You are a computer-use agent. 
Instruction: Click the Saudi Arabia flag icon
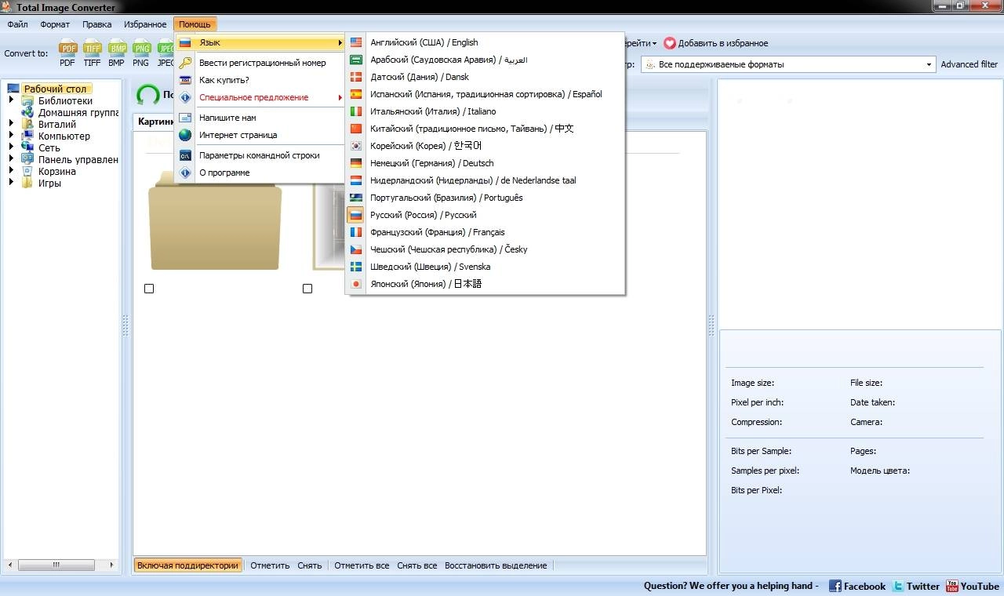coord(356,60)
